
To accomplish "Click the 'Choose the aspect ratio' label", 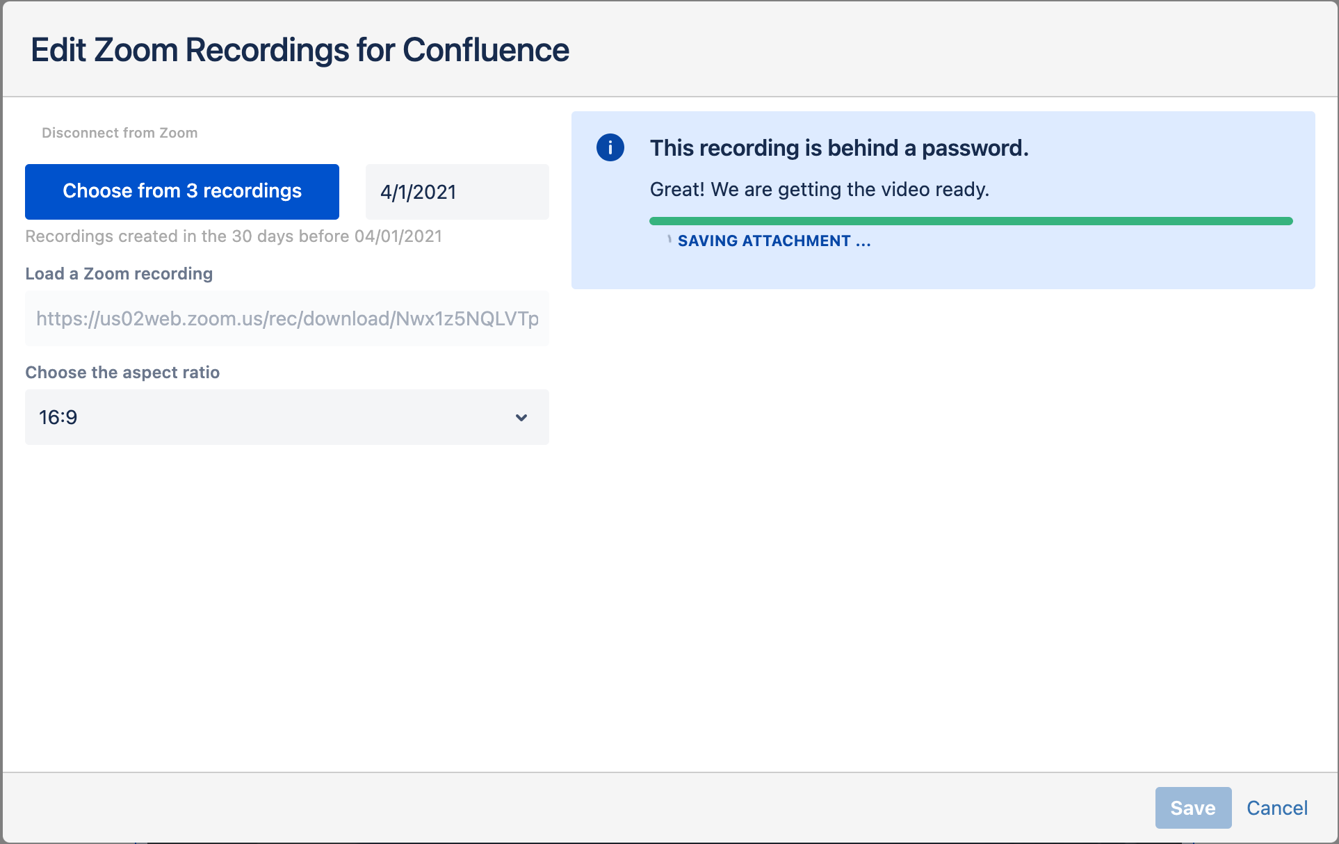I will pyautogui.click(x=122, y=373).
